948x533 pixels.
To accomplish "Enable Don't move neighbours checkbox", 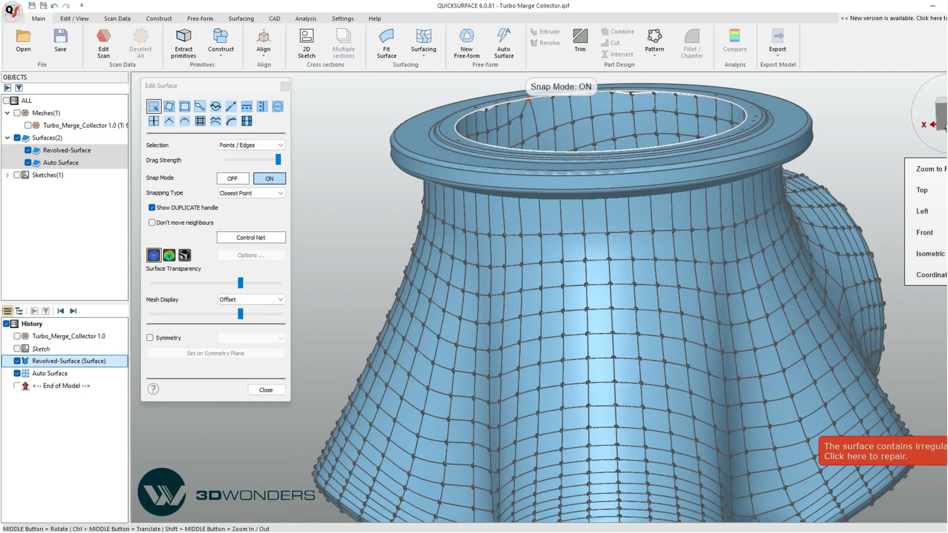I will click(152, 223).
